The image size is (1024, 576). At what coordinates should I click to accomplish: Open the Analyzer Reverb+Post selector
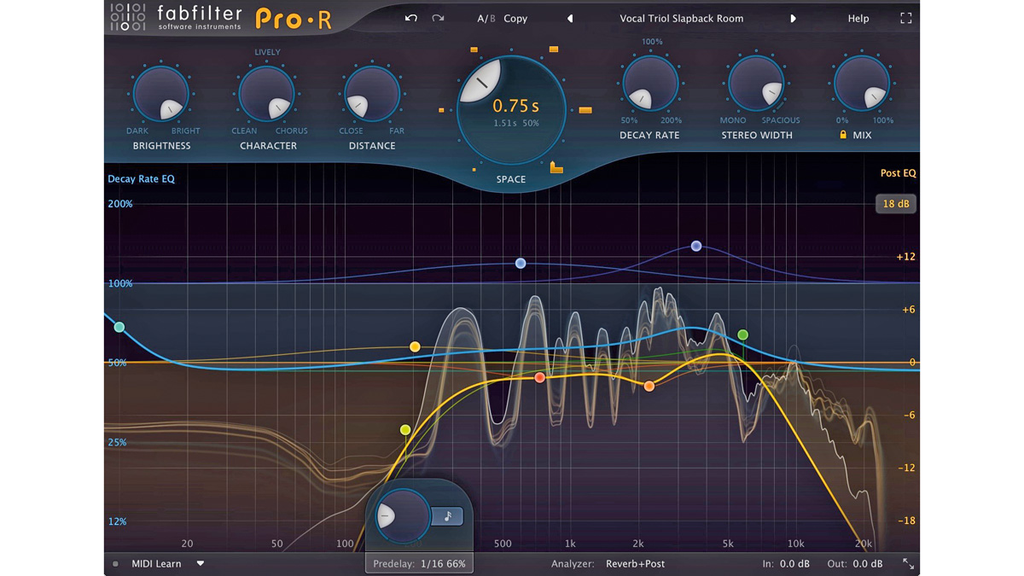pos(635,564)
